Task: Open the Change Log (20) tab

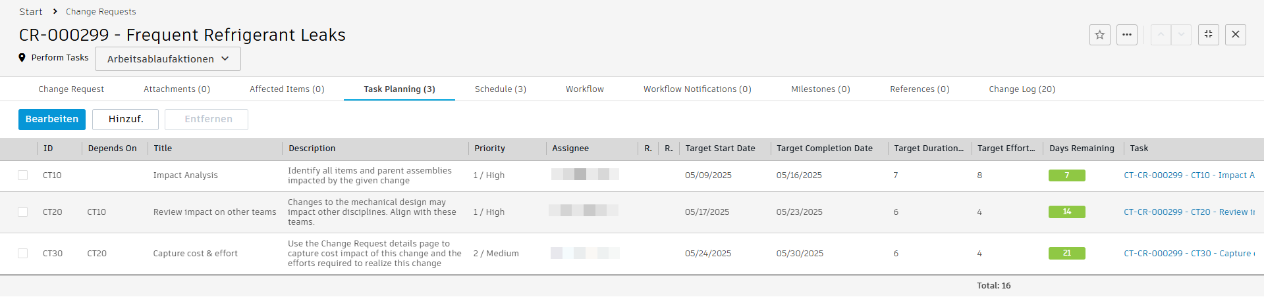Action: 1022,89
